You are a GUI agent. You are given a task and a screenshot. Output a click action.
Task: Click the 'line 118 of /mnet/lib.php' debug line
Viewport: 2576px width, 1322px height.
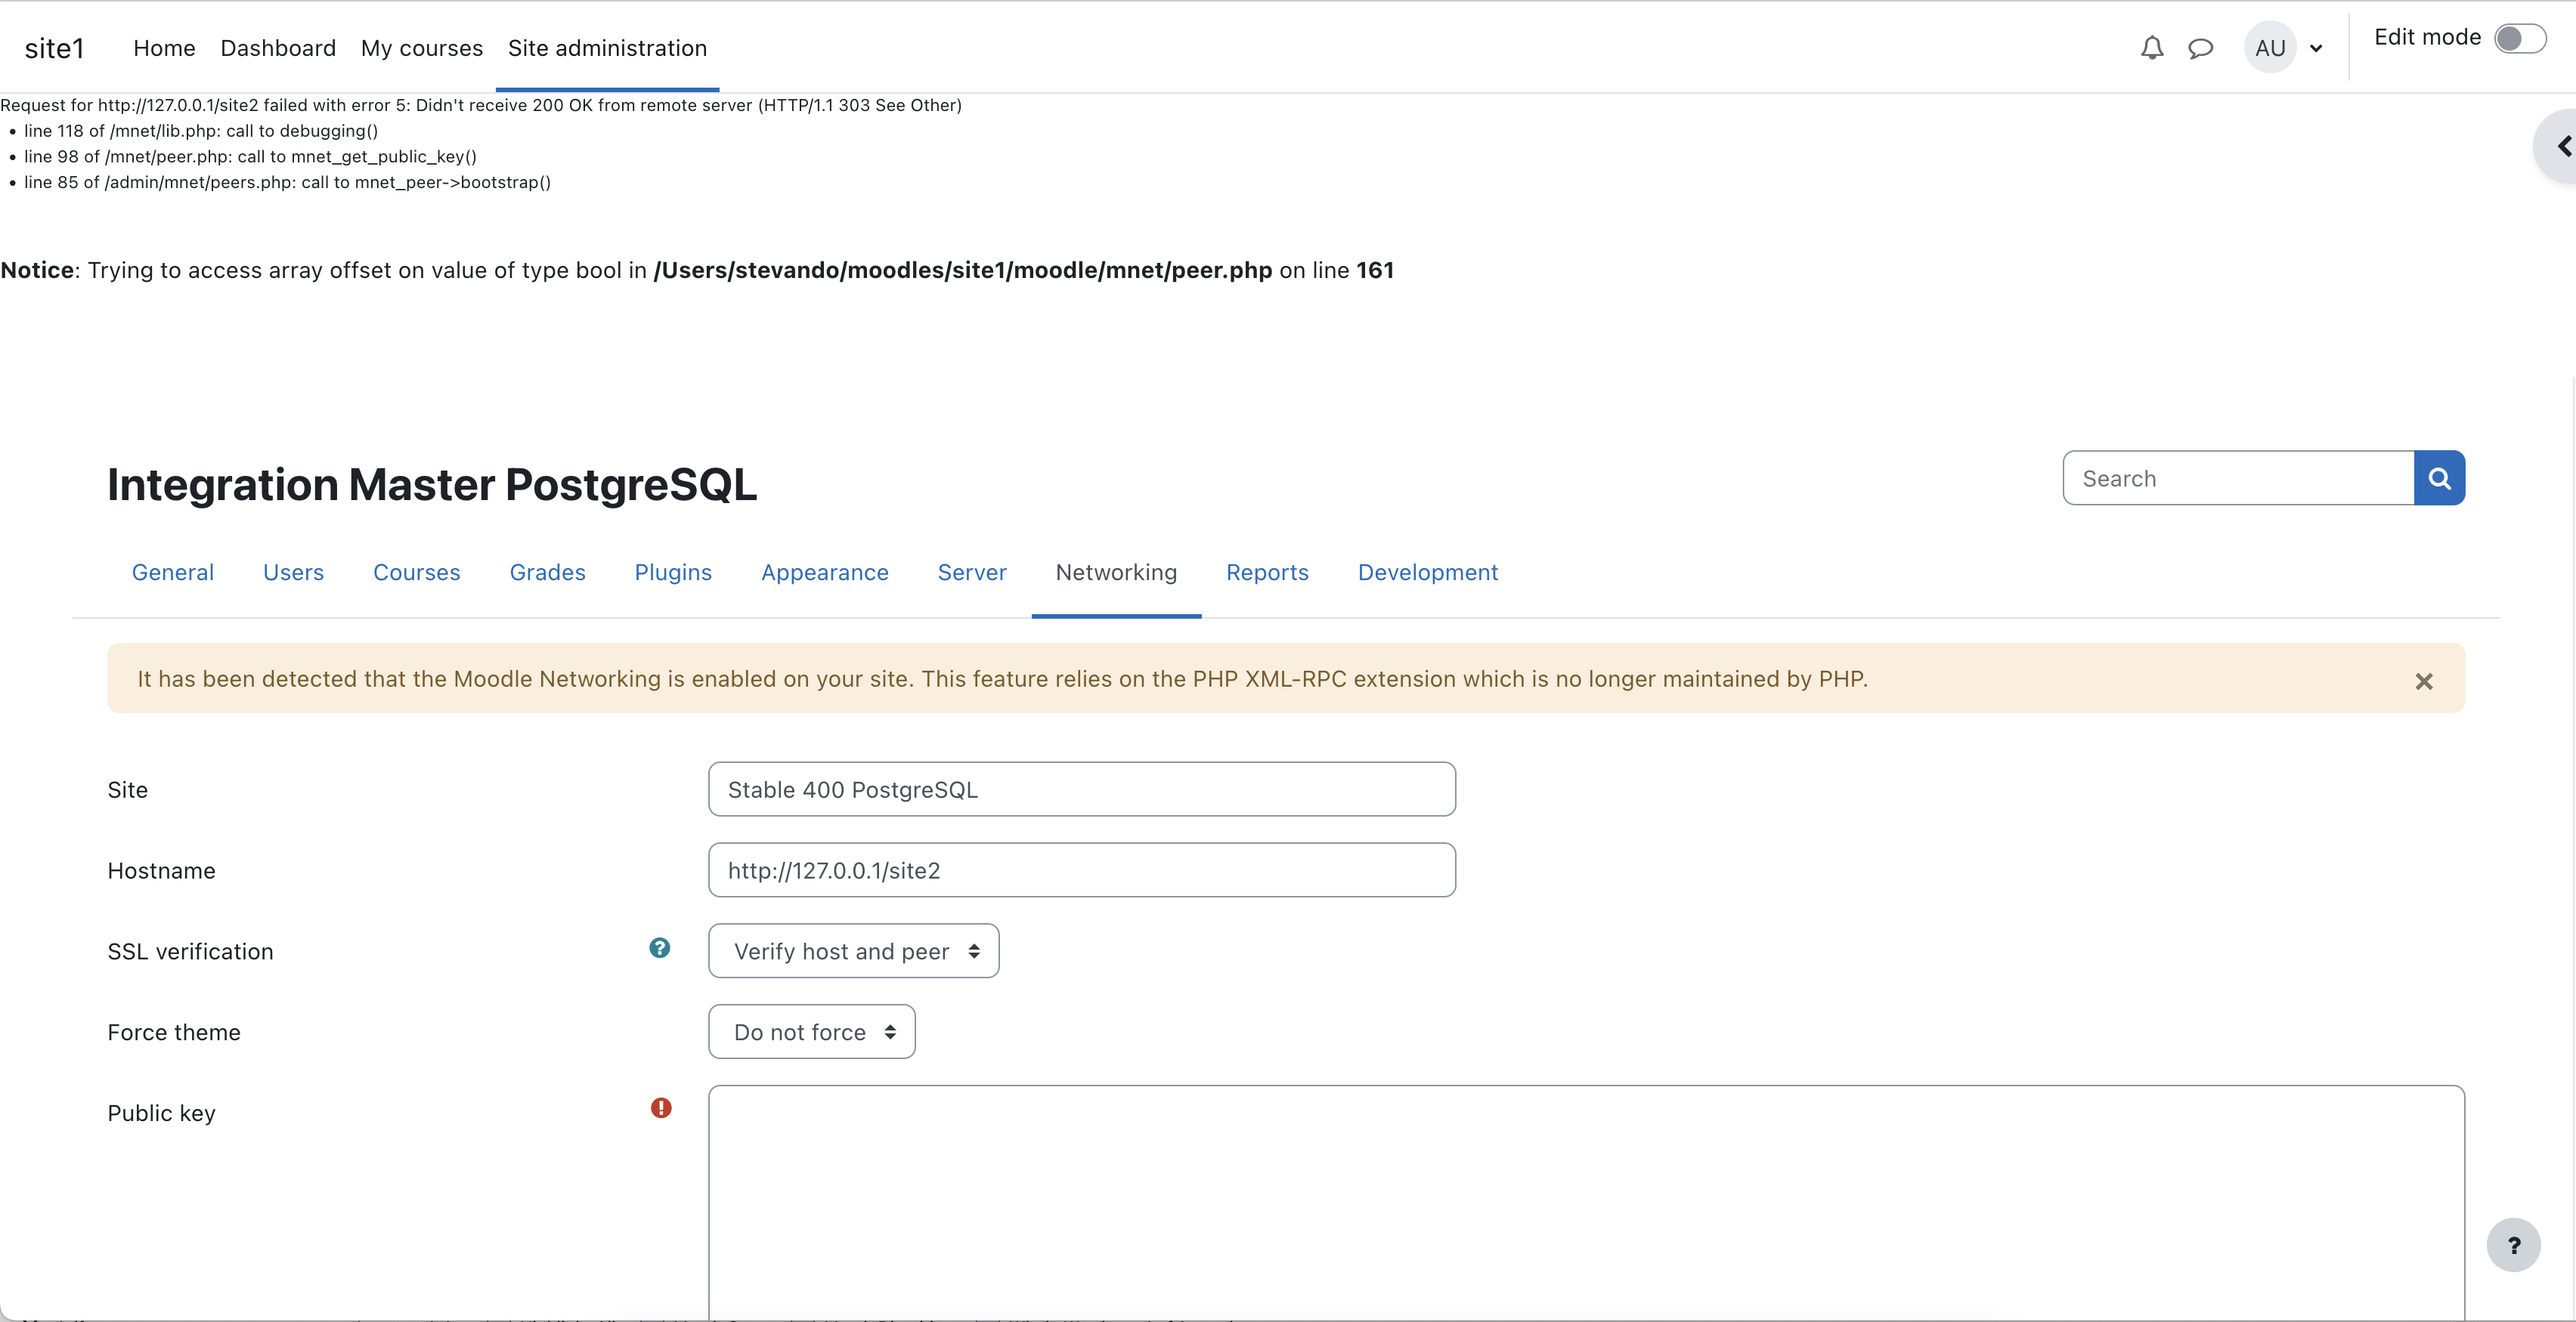(201, 131)
